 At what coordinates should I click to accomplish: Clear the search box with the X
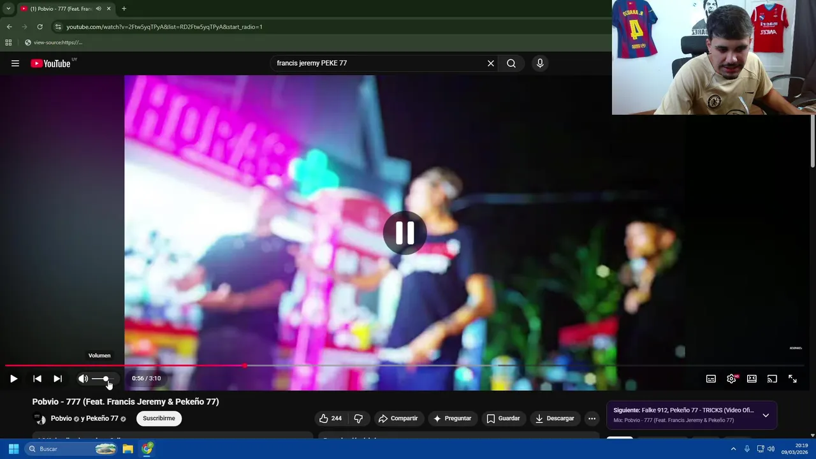[x=491, y=63]
